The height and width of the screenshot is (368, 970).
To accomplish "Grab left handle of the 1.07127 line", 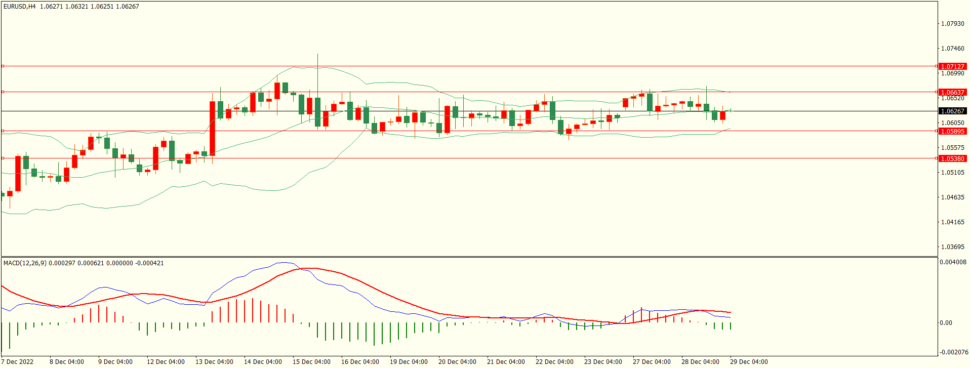I will tap(3, 66).
